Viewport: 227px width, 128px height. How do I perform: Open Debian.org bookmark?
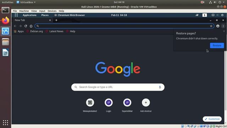[35, 31]
